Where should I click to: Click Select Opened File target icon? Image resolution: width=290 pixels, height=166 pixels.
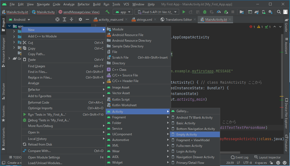[57, 20]
